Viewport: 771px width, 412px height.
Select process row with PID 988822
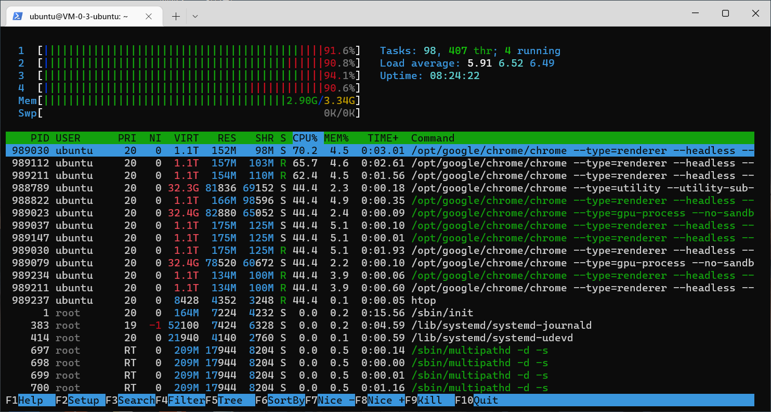tap(380, 200)
